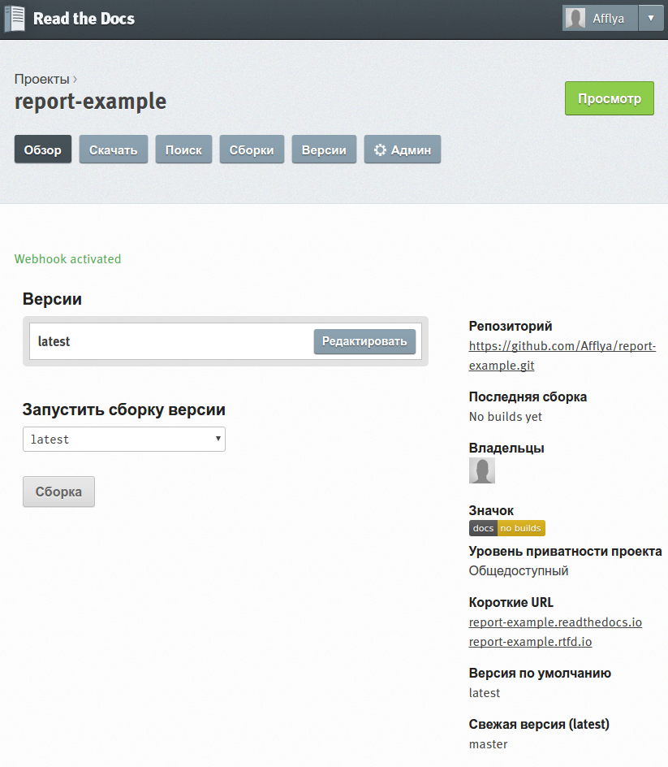Viewport: 668px width, 767px height.
Task: Open the build version dropdown
Action: pos(124,440)
